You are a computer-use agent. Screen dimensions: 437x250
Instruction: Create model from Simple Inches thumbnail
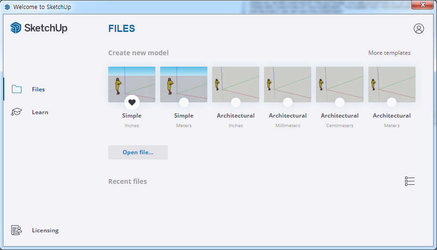[132, 84]
